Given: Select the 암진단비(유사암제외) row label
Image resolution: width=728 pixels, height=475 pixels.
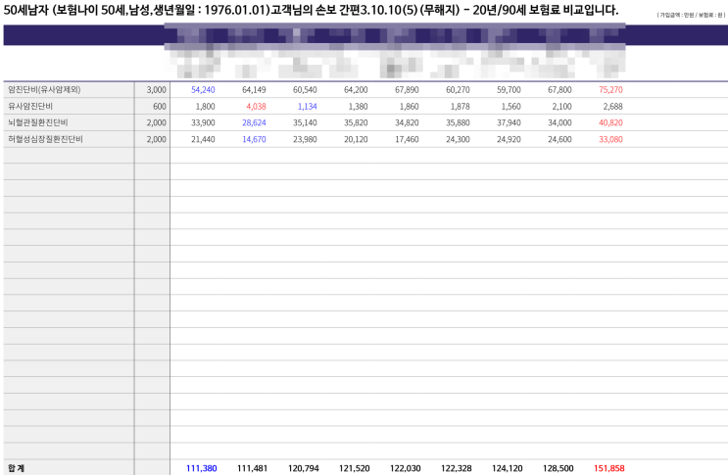Looking at the screenshot, I should [44, 89].
